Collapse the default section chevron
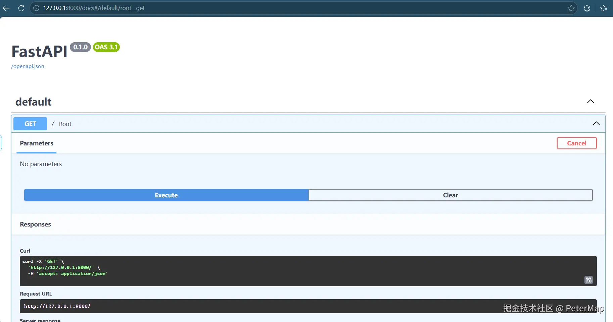613x322 pixels. 591,102
